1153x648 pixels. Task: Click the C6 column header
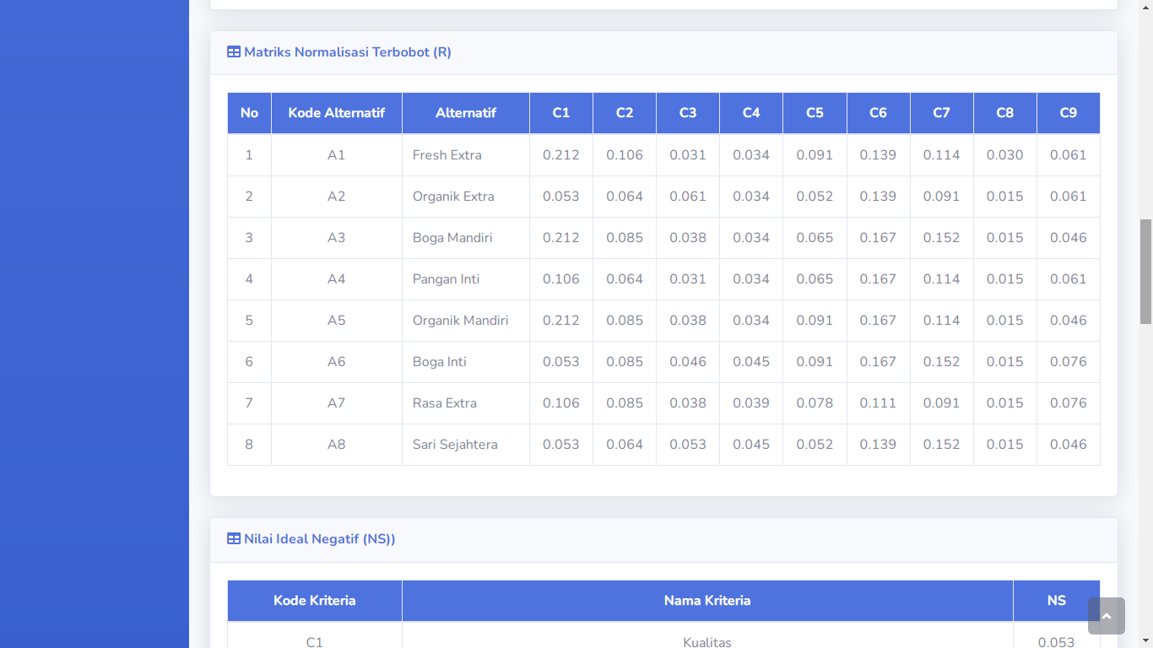pyautogui.click(x=878, y=113)
